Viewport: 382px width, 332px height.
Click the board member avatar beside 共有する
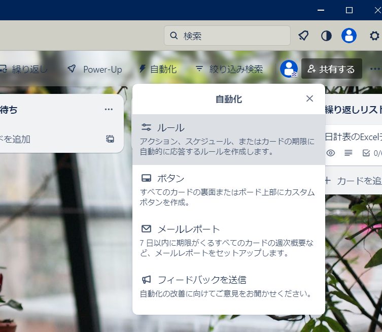(289, 69)
